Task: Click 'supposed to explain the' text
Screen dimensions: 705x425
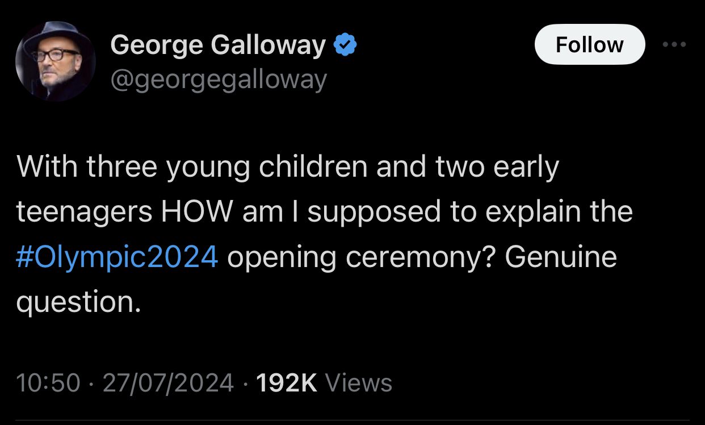Action: pyautogui.click(x=470, y=212)
